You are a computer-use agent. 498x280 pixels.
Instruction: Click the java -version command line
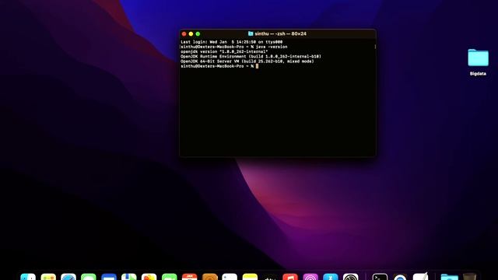pyautogui.click(x=233, y=47)
